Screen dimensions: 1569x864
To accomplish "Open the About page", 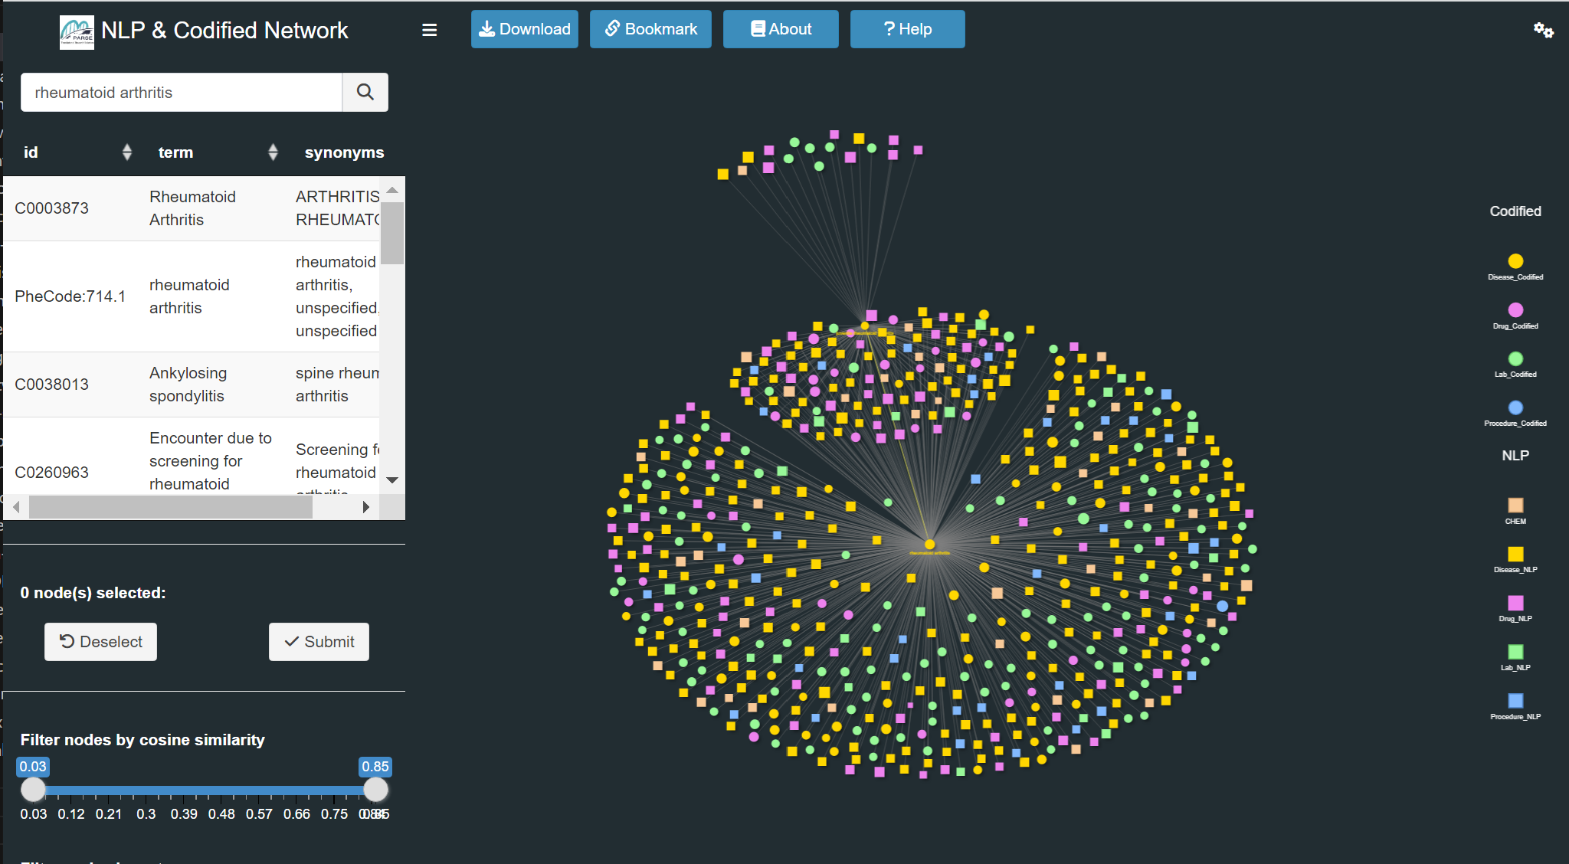I will point(780,29).
